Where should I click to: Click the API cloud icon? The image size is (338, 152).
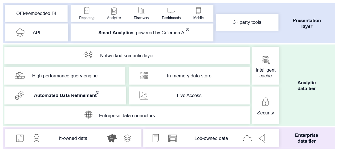pos(20,33)
